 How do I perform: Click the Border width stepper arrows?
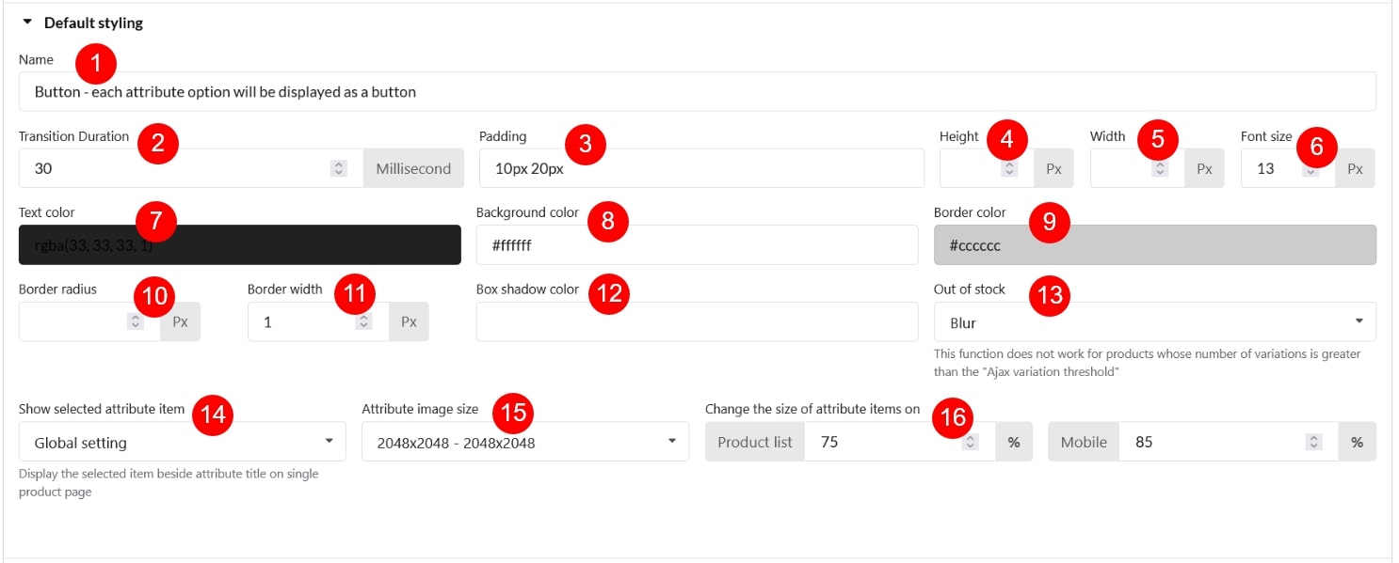coord(364,321)
